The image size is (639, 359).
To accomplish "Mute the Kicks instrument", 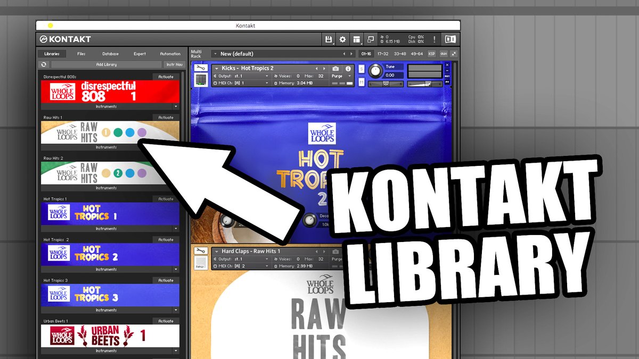I will [362, 82].
